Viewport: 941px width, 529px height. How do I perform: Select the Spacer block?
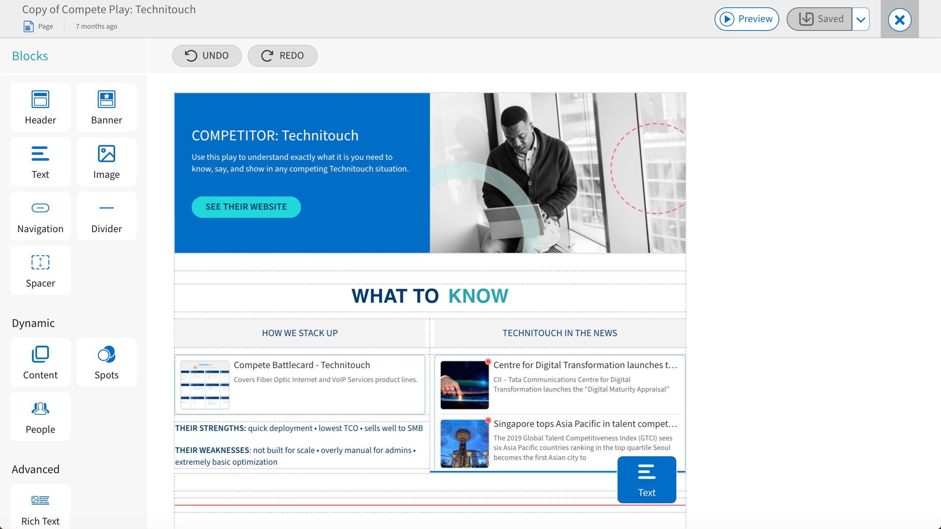(x=40, y=270)
